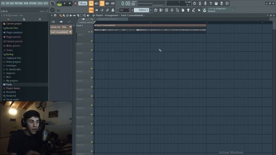
Task: Click the Pattern 1 selector
Action: point(141,10)
